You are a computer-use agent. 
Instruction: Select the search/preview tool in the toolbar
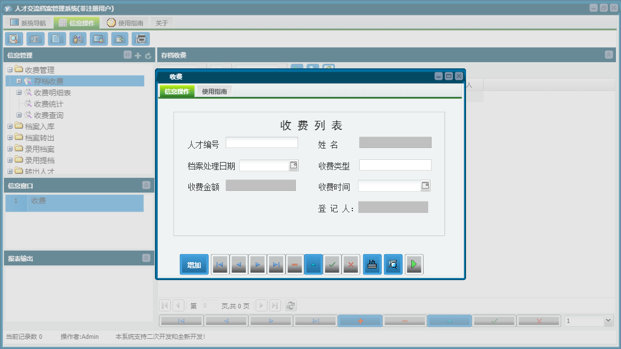[14, 38]
